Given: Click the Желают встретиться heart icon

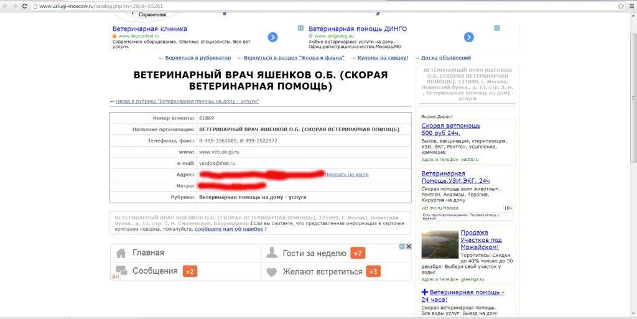Looking at the screenshot, I should coord(271,272).
